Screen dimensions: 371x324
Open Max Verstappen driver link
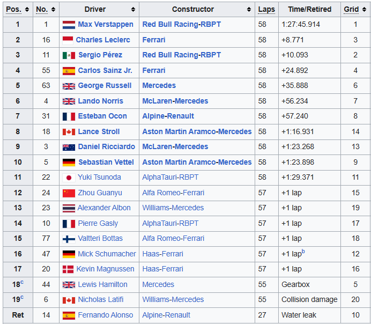point(106,24)
